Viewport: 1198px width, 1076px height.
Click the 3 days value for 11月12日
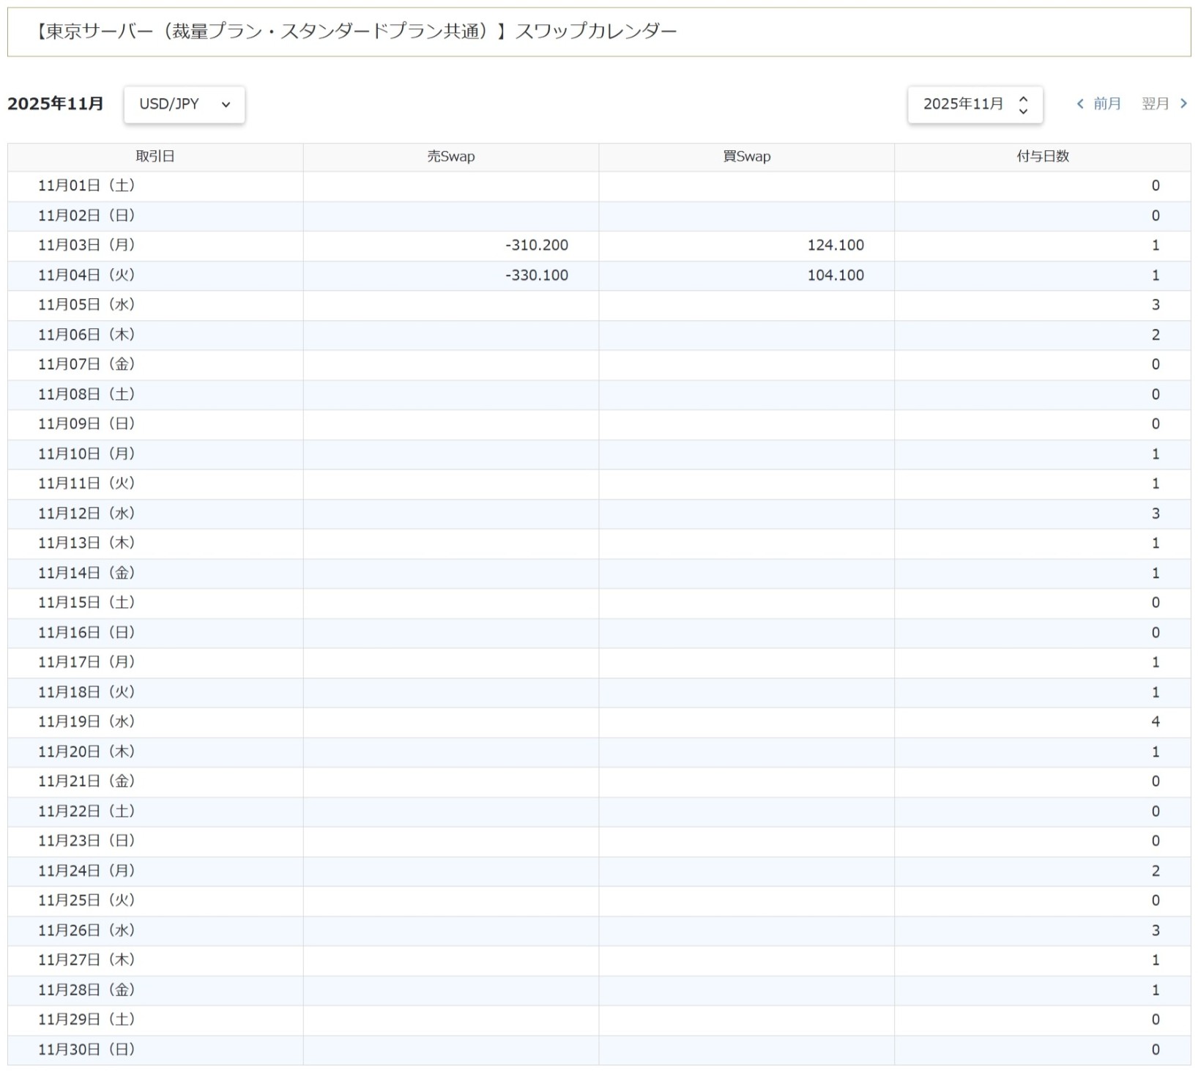[x=1156, y=513]
